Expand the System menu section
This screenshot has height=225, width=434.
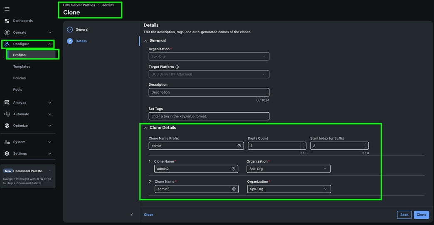(x=50, y=142)
